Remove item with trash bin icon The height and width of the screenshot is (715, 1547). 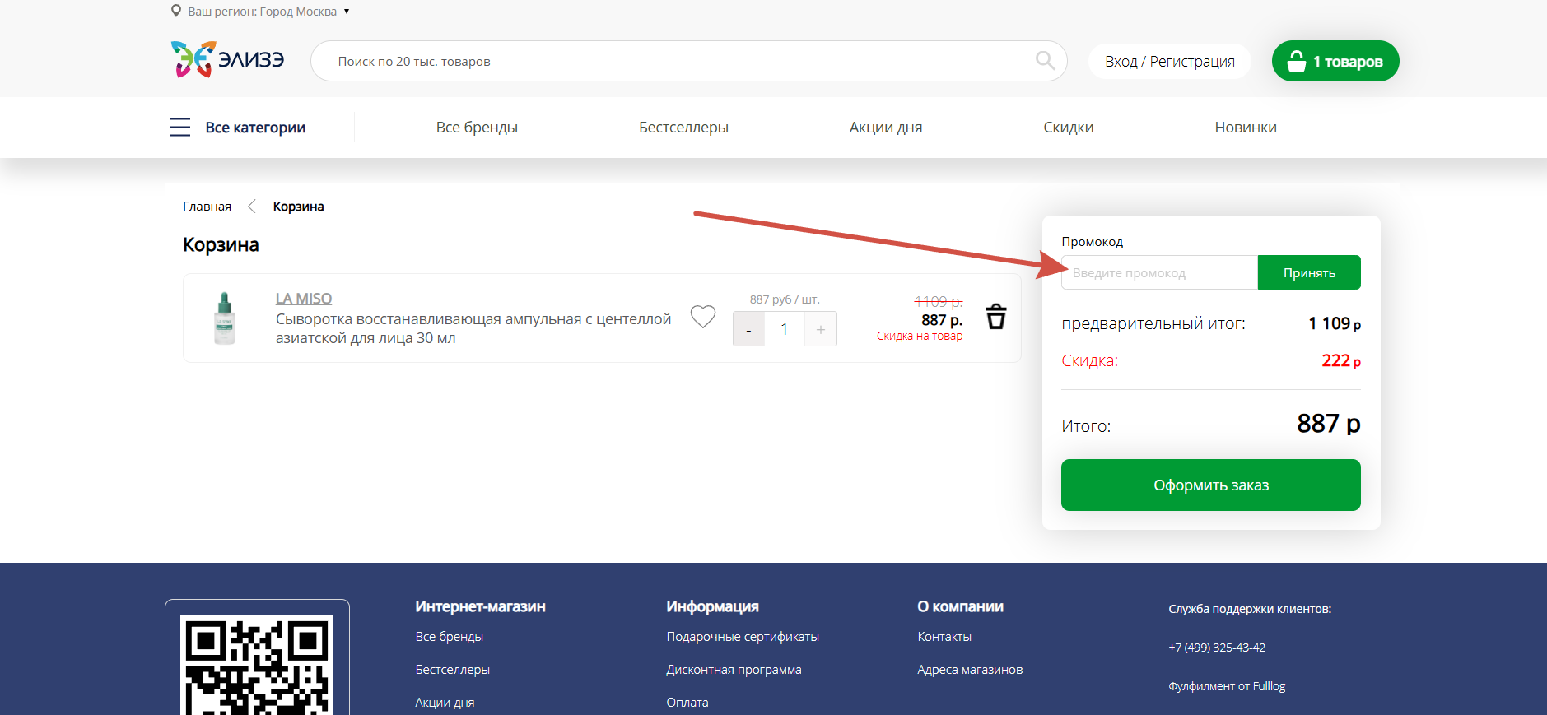[x=996, y=317]
